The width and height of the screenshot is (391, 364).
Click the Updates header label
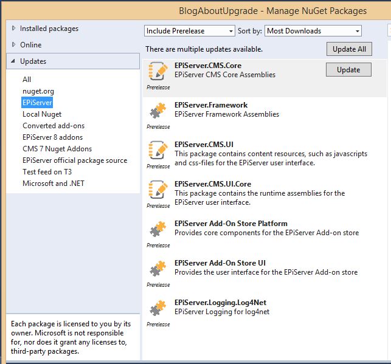(33, 61)
